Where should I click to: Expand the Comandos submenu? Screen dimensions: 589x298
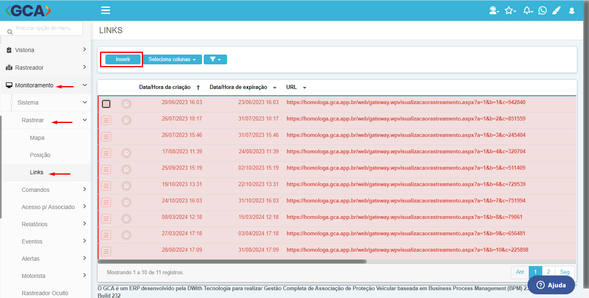click(45, 190)
